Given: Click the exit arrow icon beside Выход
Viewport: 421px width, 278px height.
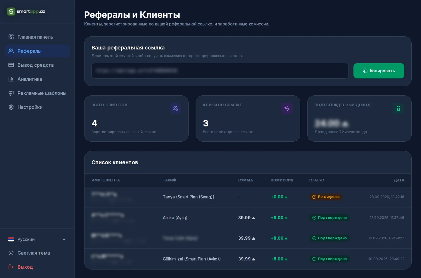Looking at the screenshot, I should [11, 267].
